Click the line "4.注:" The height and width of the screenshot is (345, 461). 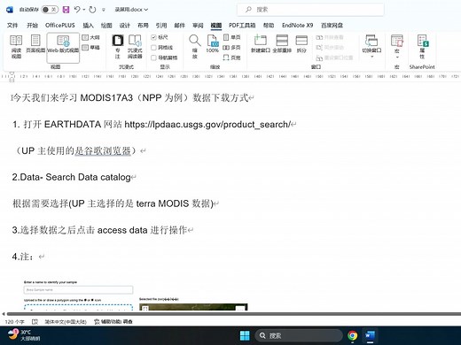[x=23, y=257]
